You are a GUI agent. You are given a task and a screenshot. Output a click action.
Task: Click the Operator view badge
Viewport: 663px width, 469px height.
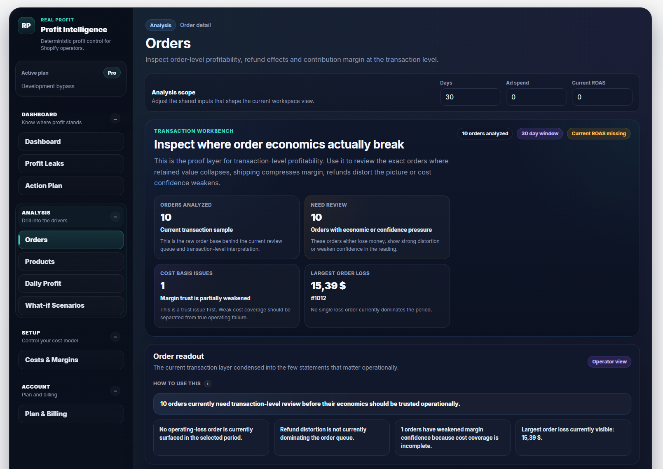click(609, 362)
